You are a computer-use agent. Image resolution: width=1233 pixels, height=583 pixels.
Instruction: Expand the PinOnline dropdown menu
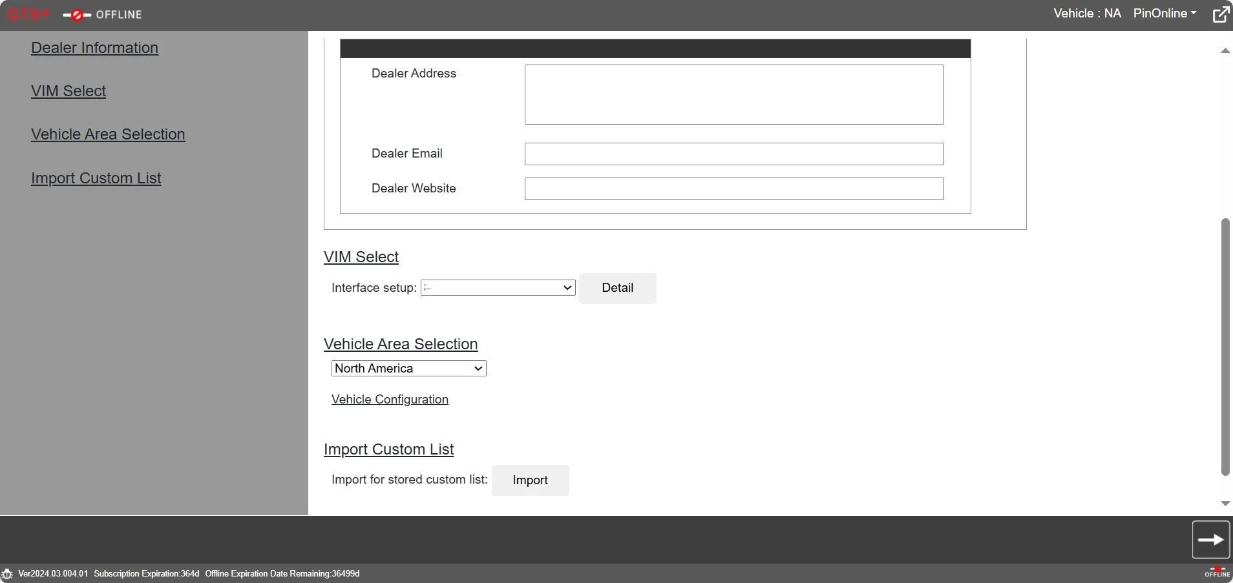point(1165,14)
